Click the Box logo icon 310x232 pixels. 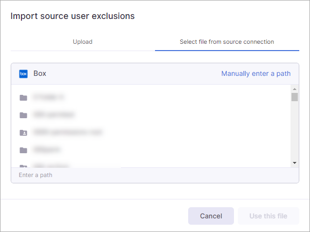(x=23, y=74)
